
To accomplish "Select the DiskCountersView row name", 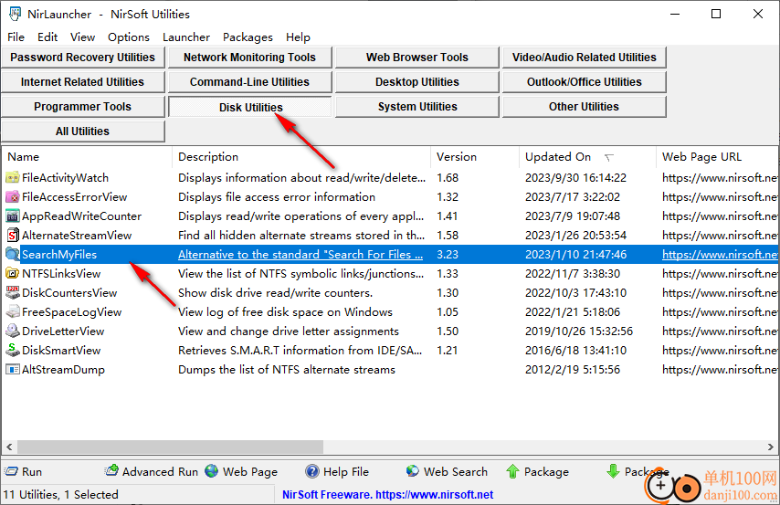I will (69, 292).
